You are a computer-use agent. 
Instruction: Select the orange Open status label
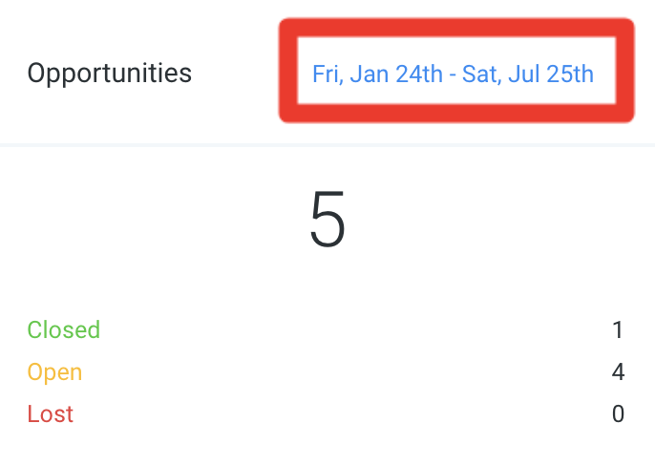(x=54, y=372)
